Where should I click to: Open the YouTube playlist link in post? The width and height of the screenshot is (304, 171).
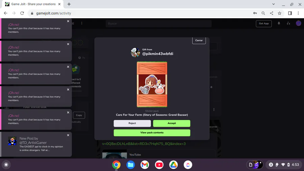pos(144,144)
